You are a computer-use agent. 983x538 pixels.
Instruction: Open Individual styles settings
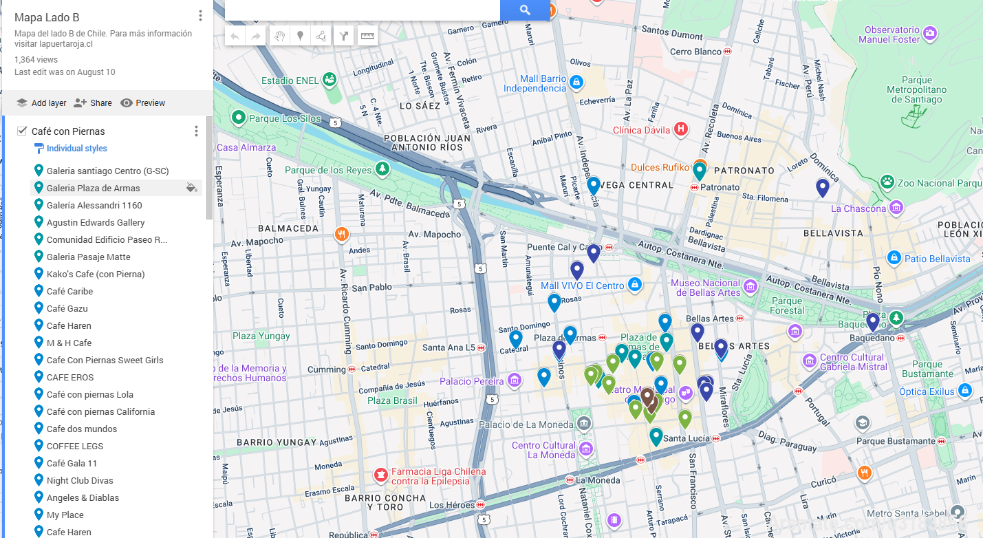(71, 148)
